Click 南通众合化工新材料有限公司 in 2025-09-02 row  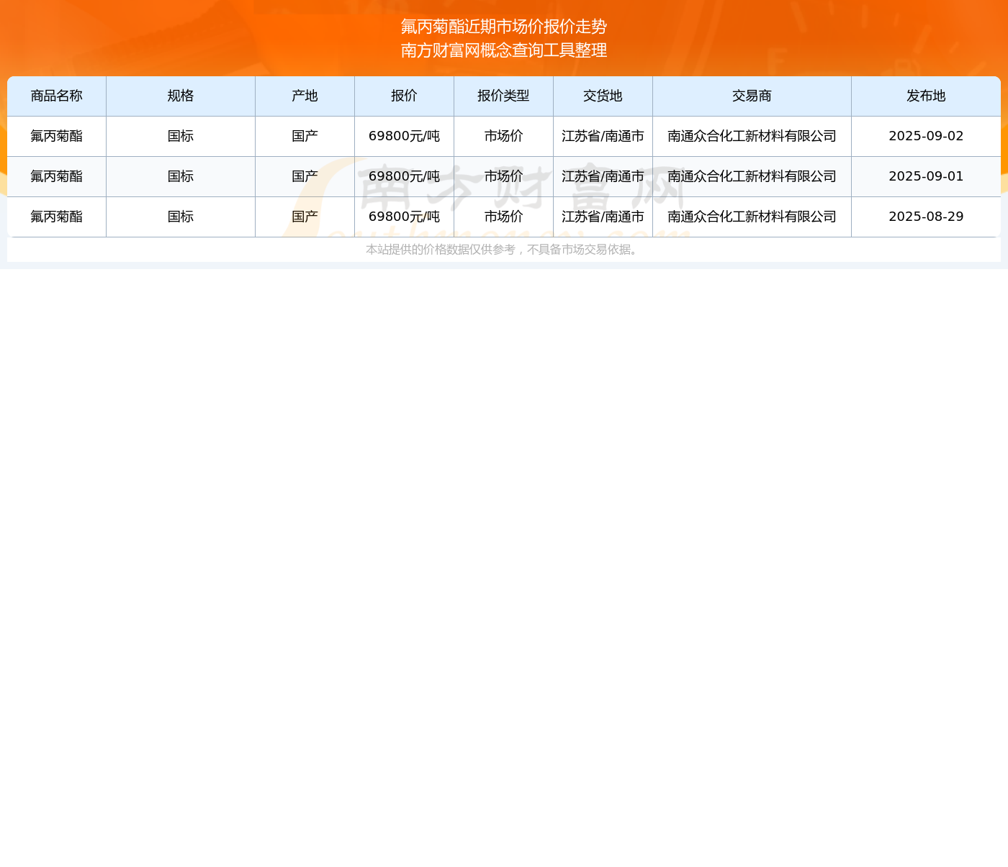click(752, 136)
